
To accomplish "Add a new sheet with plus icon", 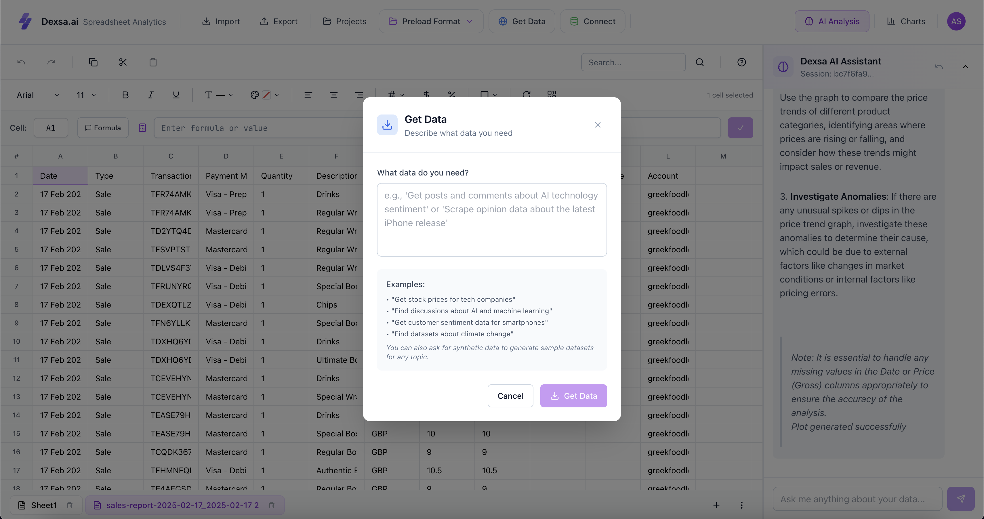I will pos(716,505).
